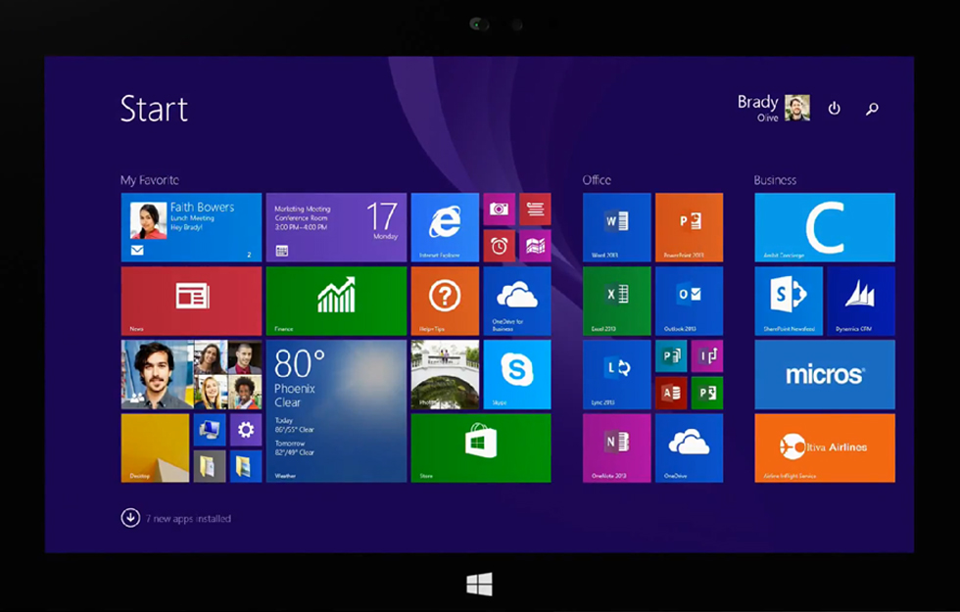Launch OneNote 2013
The width and height of the screenshot is (960, 612).
[616, 447]
